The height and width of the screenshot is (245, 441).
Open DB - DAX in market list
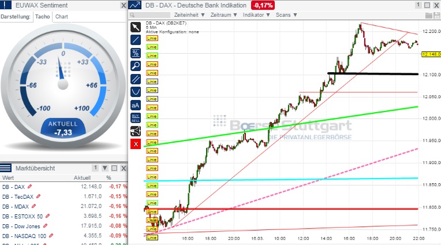(13, 187)
